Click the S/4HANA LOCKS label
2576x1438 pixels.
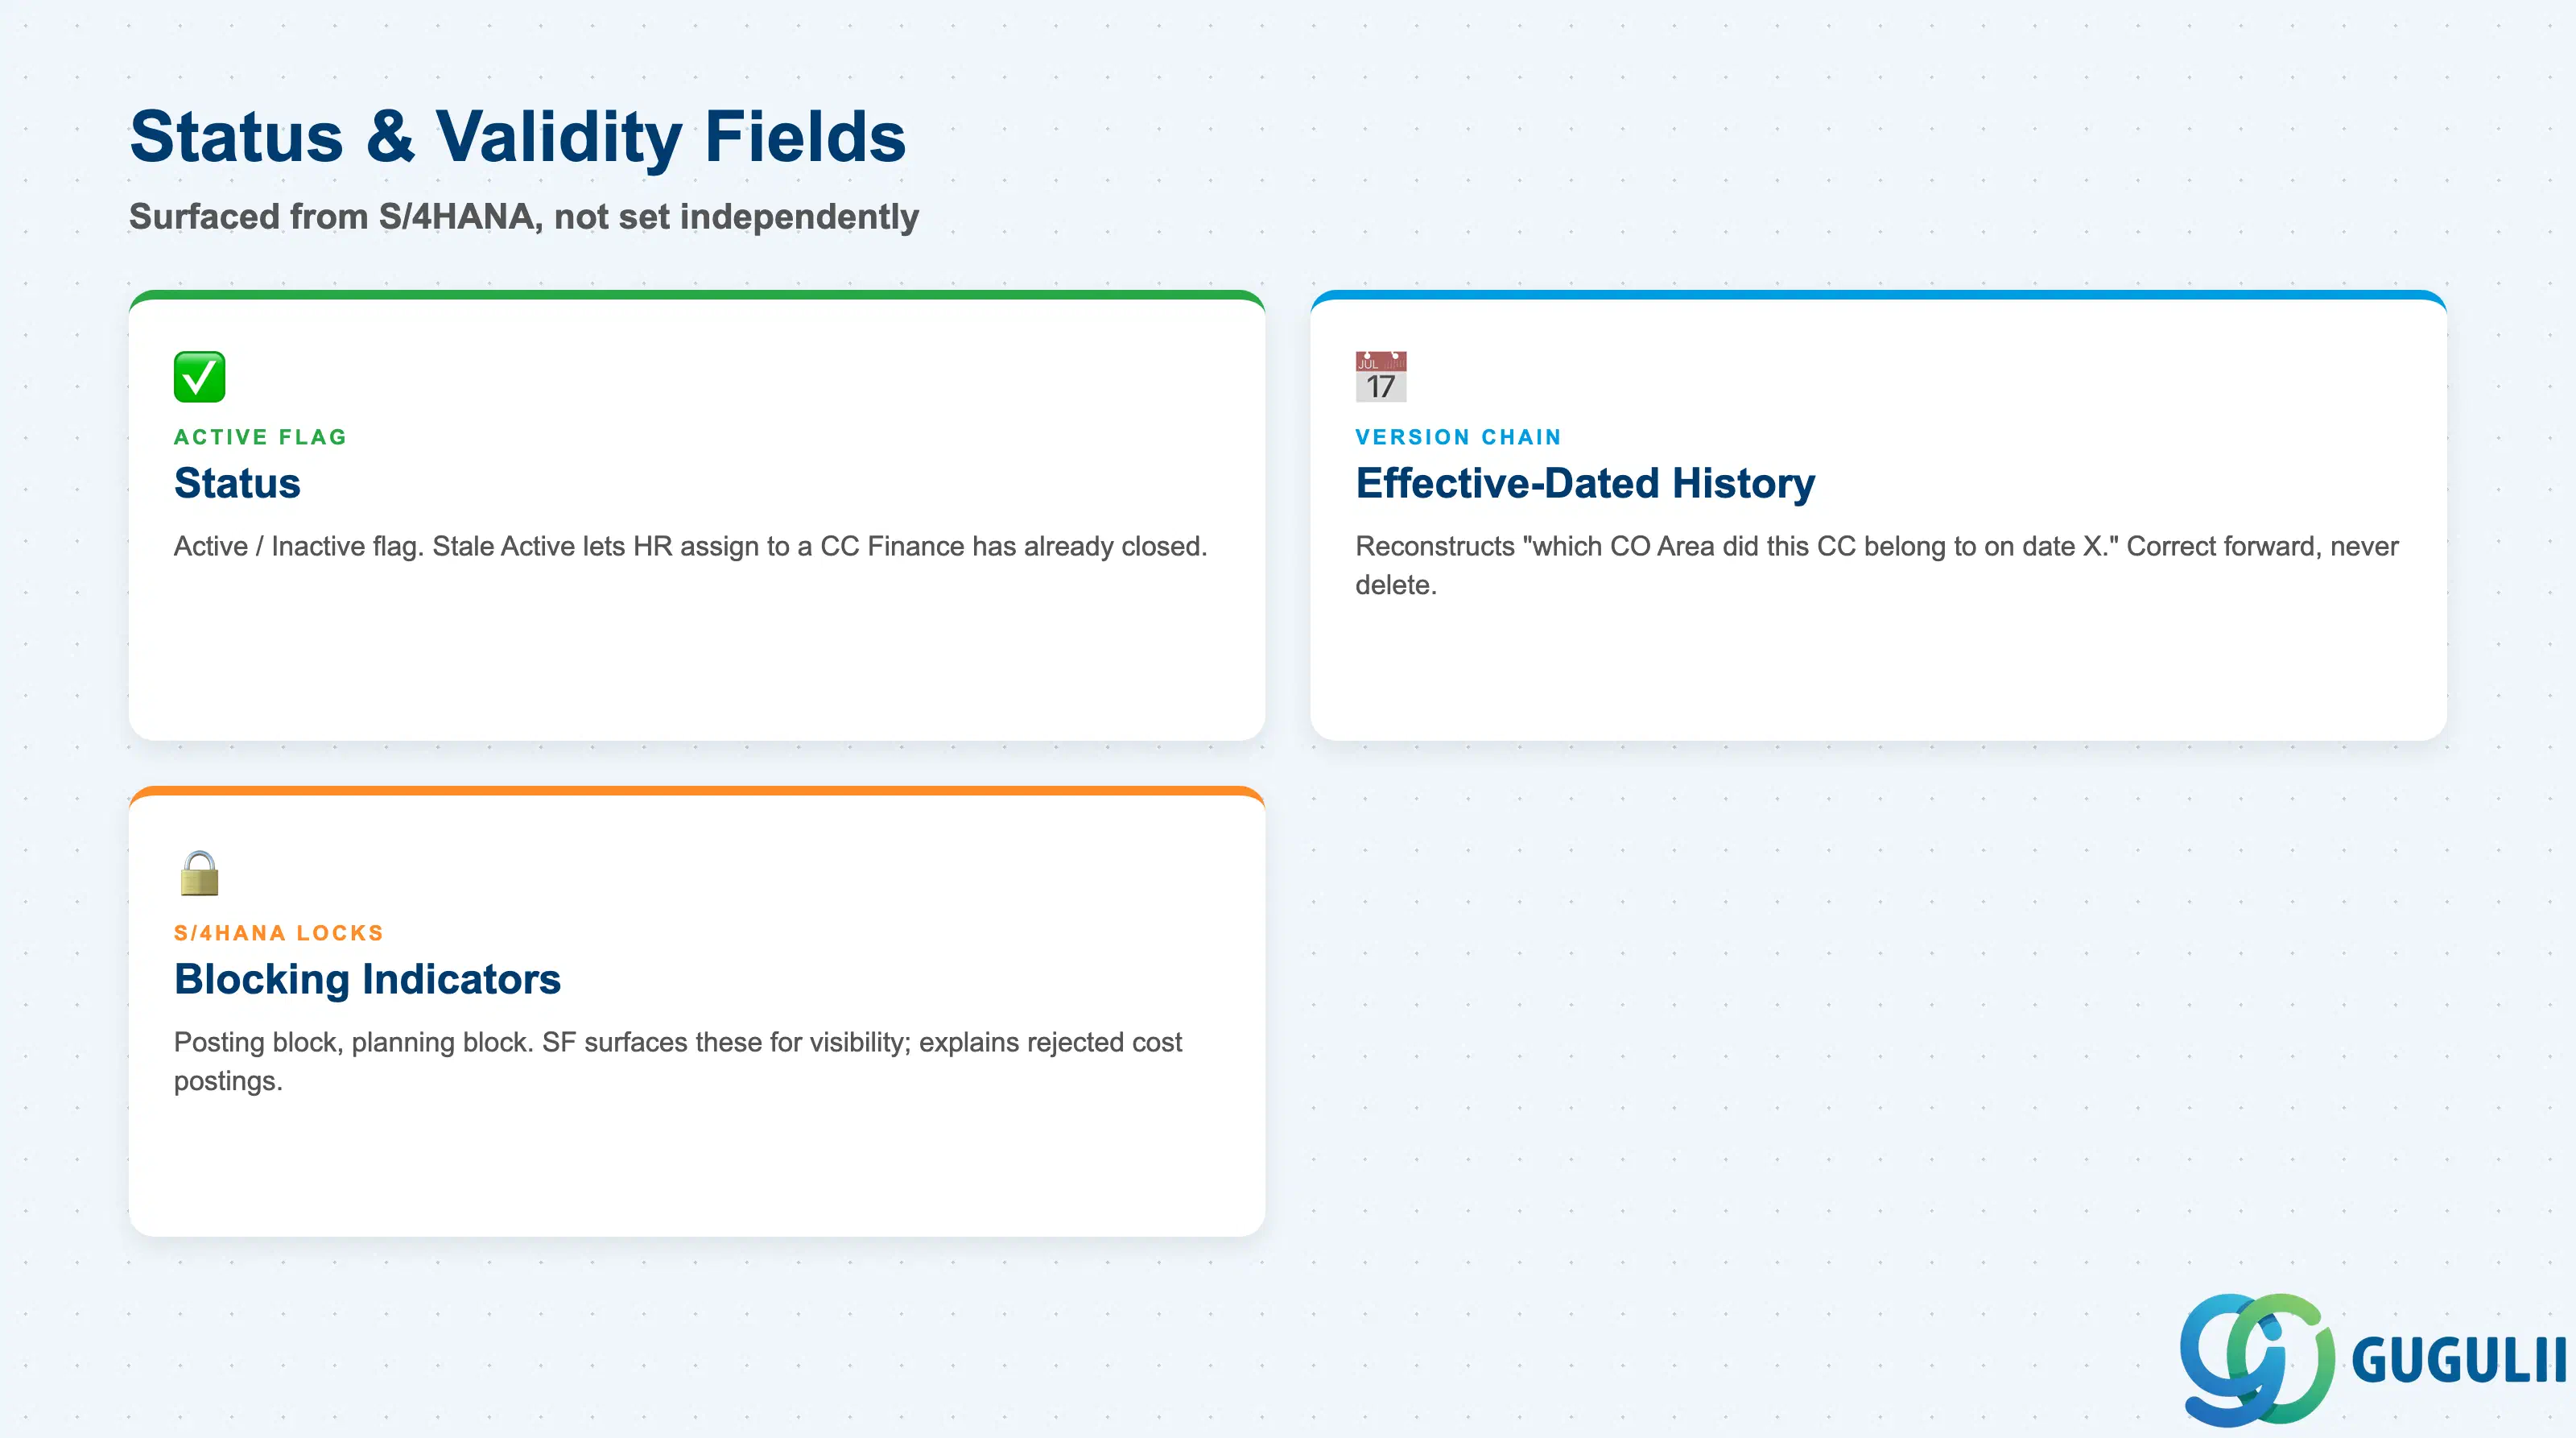(x=279, y=933)
